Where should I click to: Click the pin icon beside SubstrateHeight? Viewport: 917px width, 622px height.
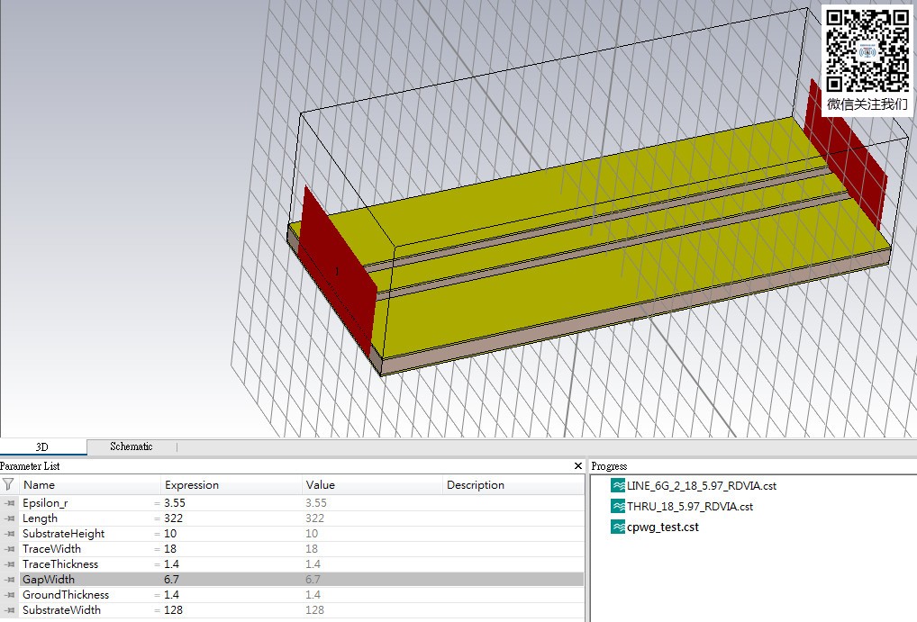click(10, 533)
